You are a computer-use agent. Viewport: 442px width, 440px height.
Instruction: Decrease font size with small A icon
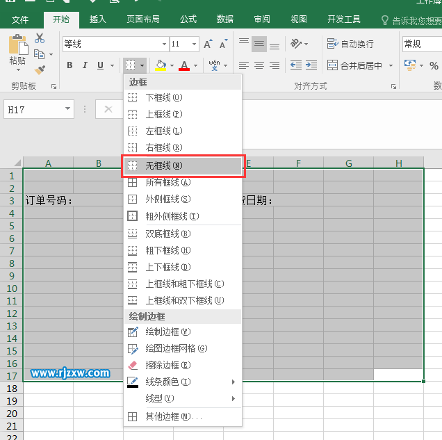pos(224,44)
